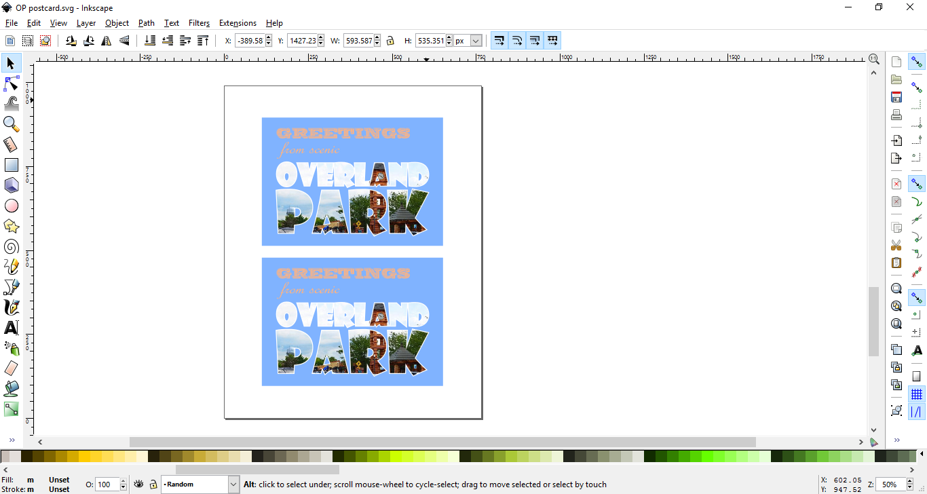This screenshot has width=927, height=494.
Task: Open the zoom percentage dropdown
Action: [903, 484]
